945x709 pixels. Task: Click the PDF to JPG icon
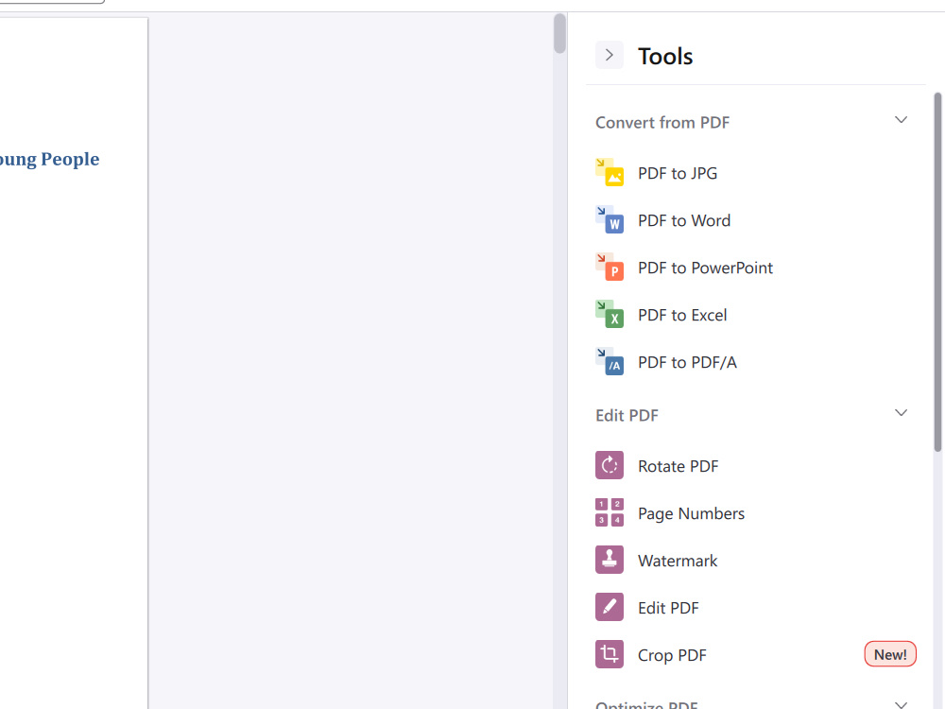[x=610, y=173]
